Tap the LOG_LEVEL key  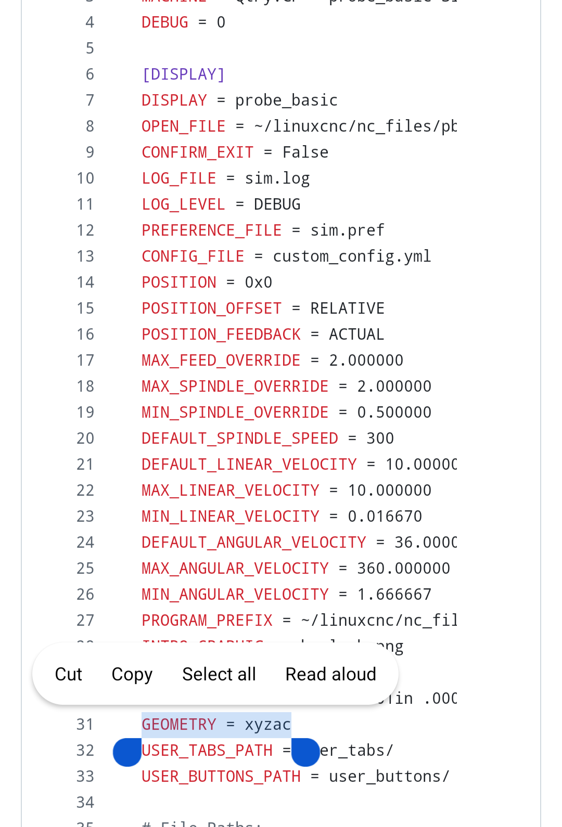tap(183, 204)
